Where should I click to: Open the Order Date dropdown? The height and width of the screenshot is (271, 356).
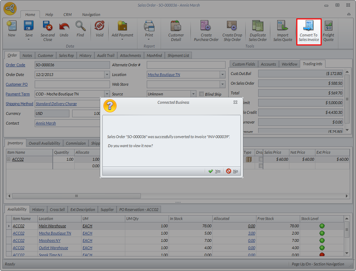(x=107, y=75)
